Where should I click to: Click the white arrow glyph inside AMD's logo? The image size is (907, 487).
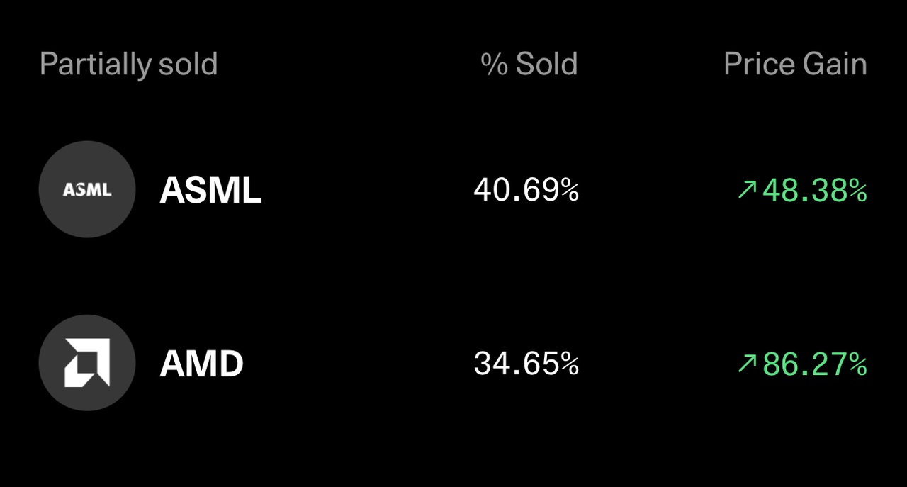[x=87, y=363]
